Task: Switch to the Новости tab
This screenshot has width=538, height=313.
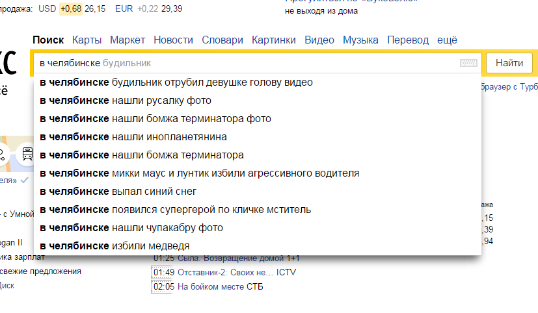Action: coord(173,40)
